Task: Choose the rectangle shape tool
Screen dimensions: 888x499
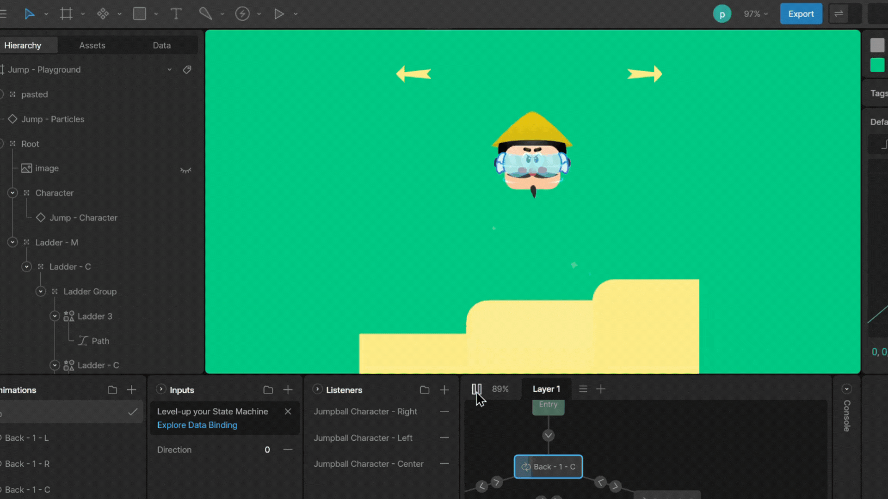Action: [140, 14]
